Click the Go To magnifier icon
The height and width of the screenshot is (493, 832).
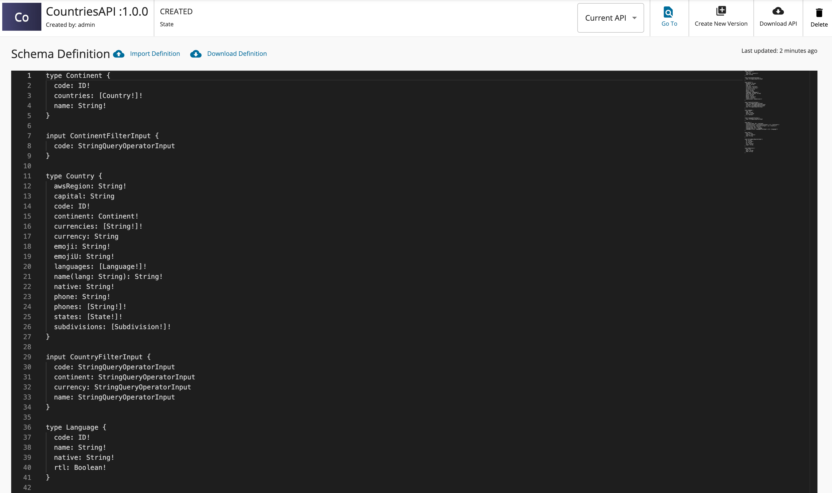668,12
